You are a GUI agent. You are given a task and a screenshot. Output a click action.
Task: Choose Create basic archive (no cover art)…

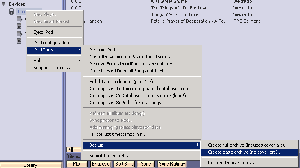249,152
